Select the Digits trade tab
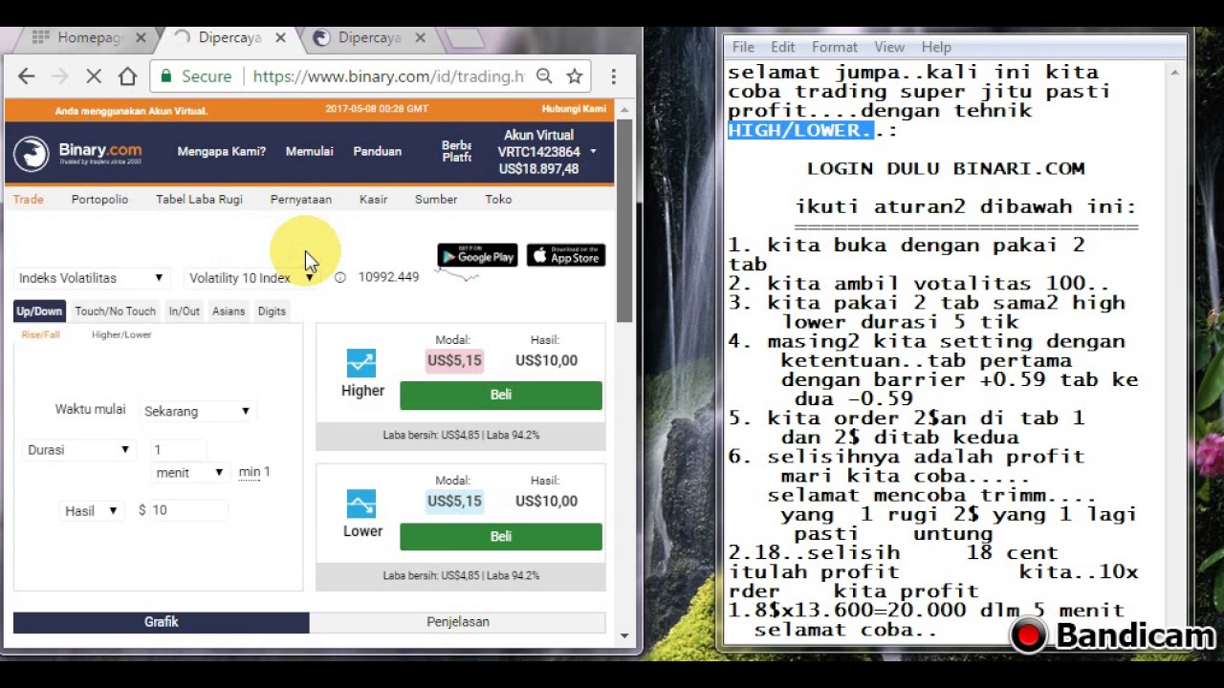The height and width of the screenshot is (688, 1224). click(x=272, y=311)
